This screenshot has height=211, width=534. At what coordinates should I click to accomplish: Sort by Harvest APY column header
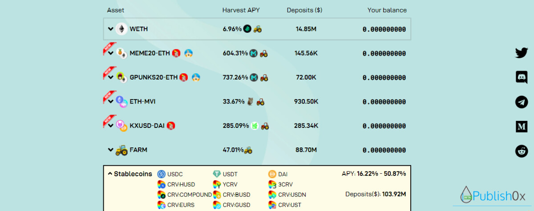pos(241,10)
